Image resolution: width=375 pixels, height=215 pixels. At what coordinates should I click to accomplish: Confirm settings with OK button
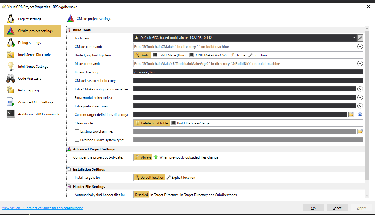(313, 208)
